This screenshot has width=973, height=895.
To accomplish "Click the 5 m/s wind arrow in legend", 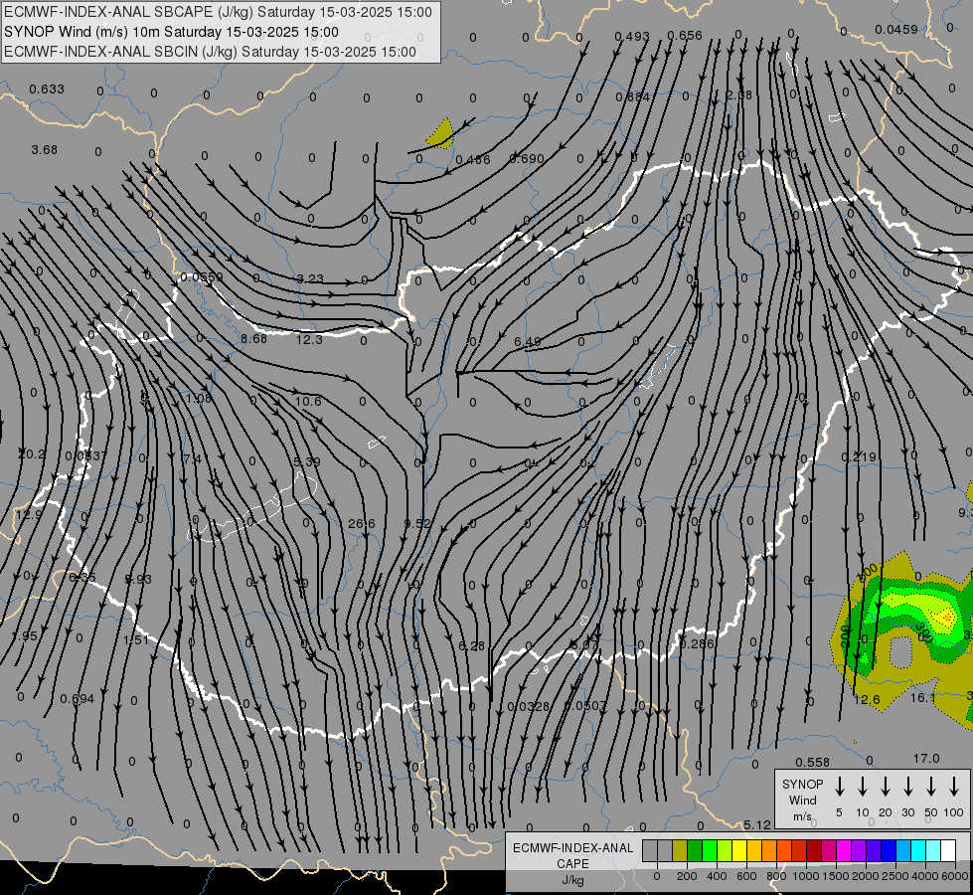I will [840, 786].
